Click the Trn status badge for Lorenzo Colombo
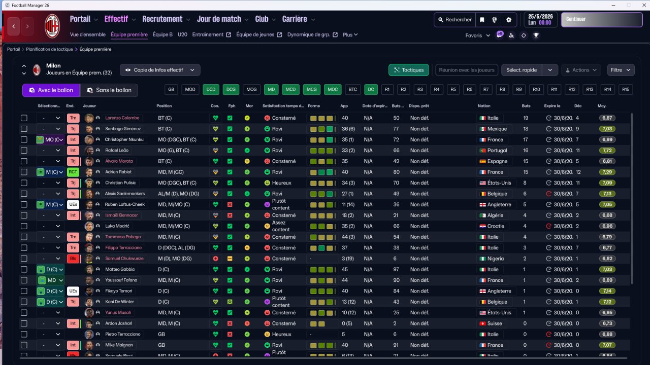The image size is (650, 365). [x=73, y=118]
